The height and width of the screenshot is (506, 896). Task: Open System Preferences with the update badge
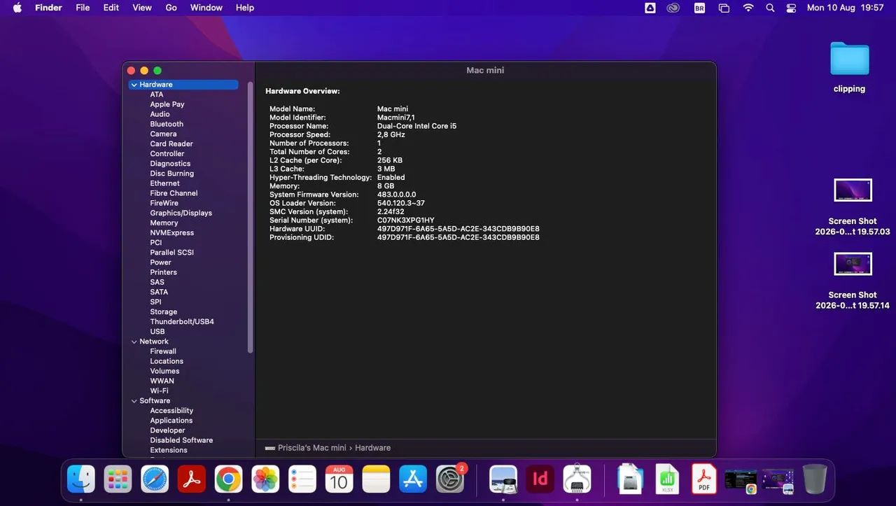click(x=450, y=479)
